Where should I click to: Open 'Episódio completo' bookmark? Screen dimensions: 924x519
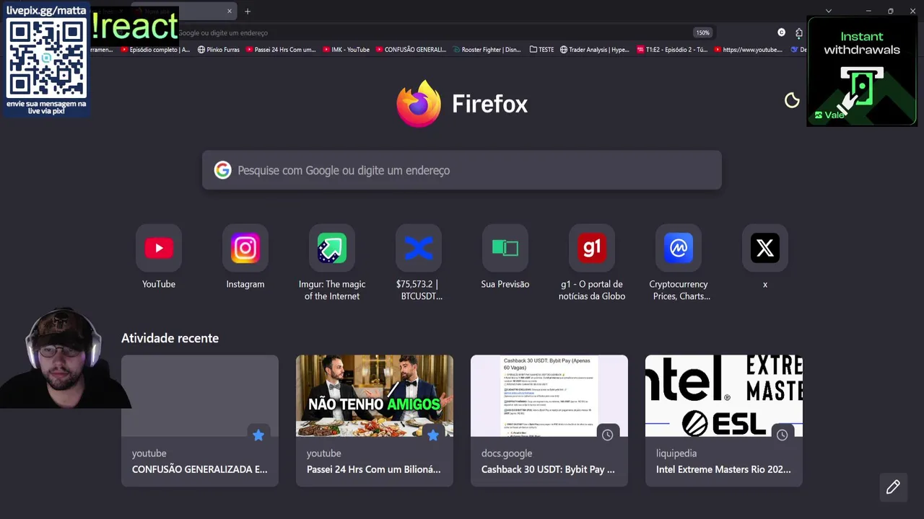pyautogui.click(x=155, y=50)
